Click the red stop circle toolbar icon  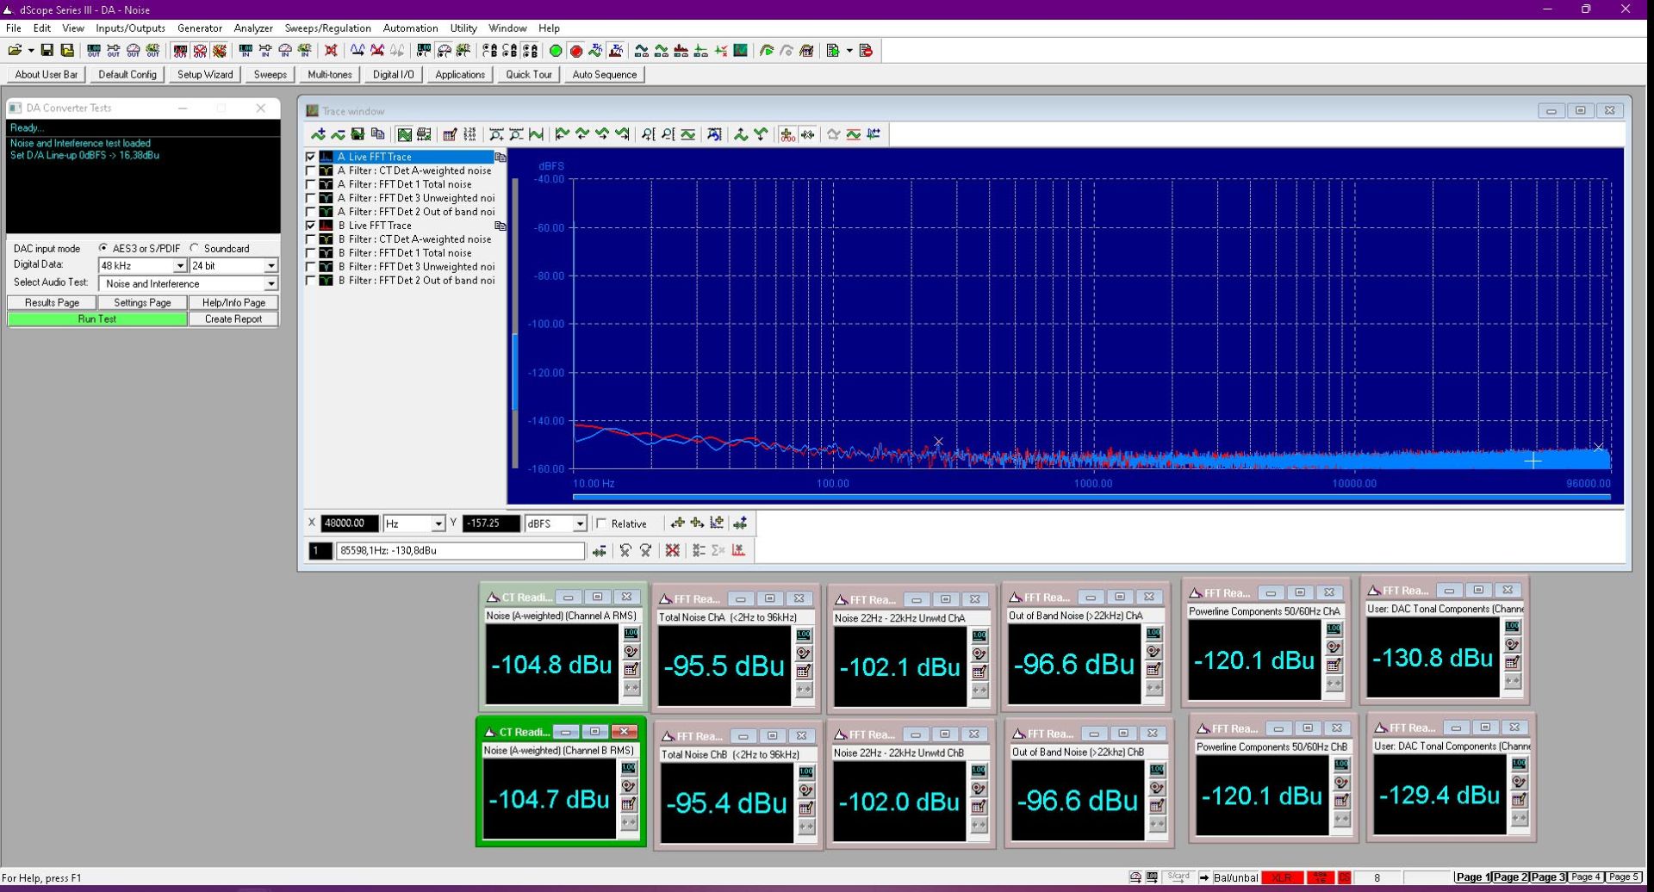click(x=576, y=51)
